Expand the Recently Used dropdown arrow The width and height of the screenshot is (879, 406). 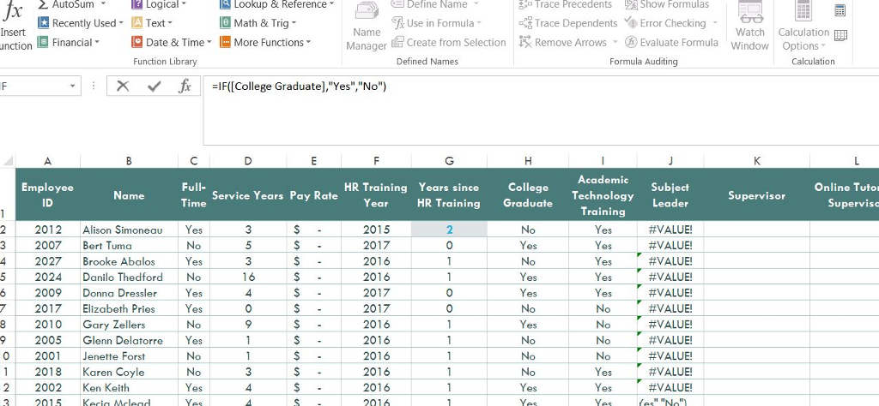[121, 23]
